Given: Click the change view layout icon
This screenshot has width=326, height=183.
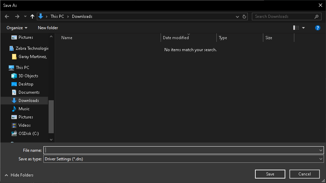Looking at the screenshot, I should pos(296,28).
